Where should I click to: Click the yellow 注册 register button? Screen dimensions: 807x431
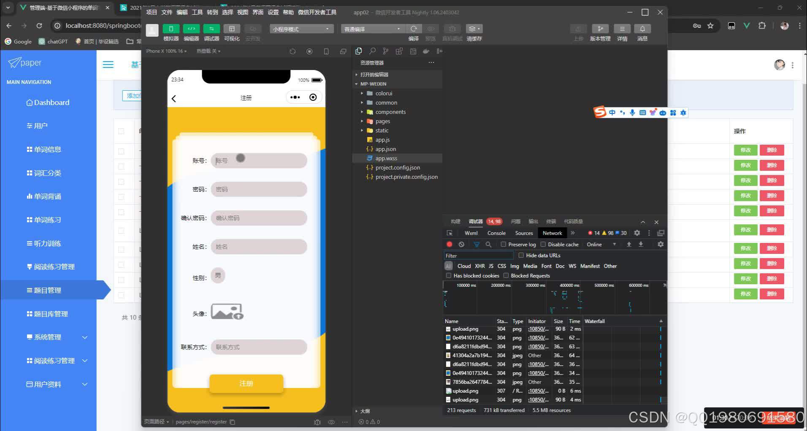pos(246,383)
